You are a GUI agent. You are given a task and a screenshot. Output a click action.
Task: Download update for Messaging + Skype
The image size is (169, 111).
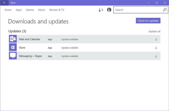coord(156,56)
